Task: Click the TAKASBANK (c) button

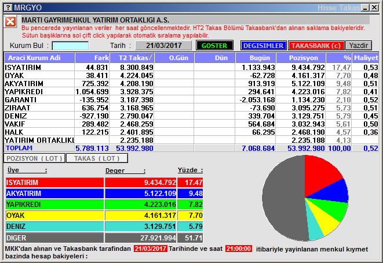Action: [316, 46]
